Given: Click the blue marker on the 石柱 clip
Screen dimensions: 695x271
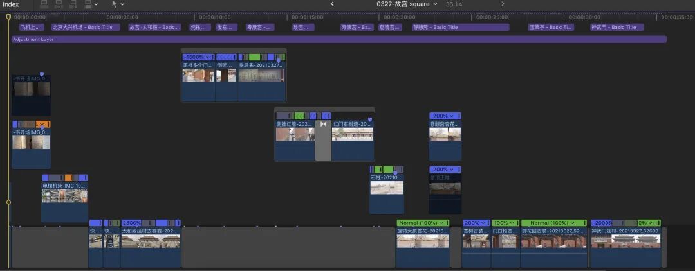Looking at the screenshot, I should point(395,173).
